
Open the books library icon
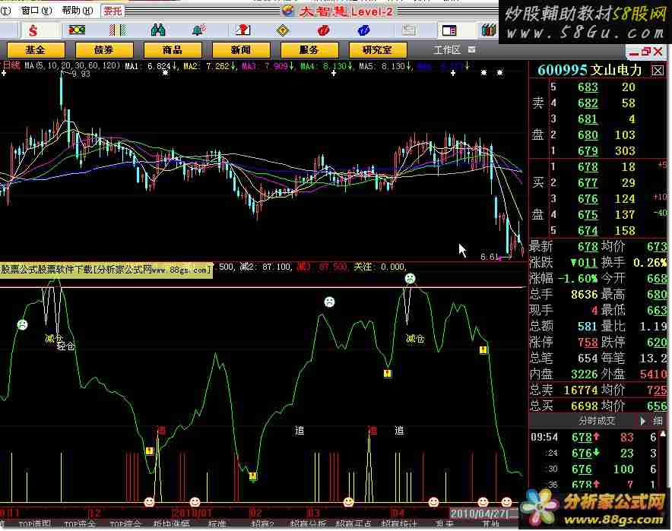pyautogui.click(x=489, y=30)
